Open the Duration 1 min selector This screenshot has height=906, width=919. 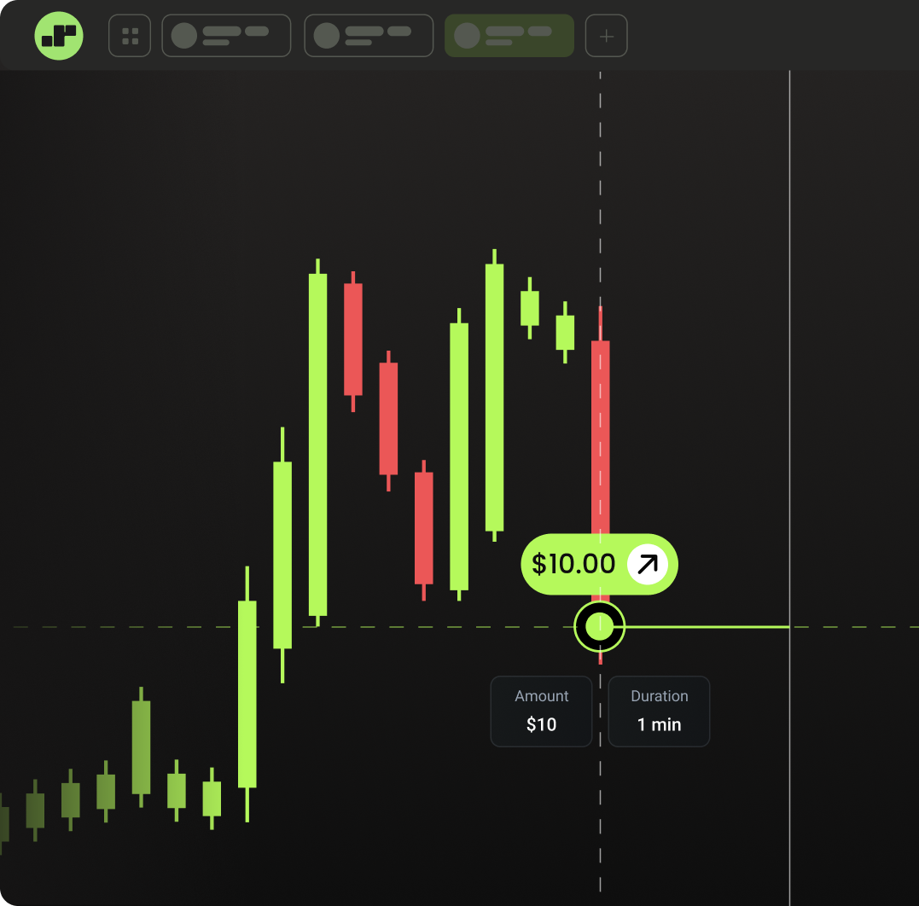coord(659,711)
